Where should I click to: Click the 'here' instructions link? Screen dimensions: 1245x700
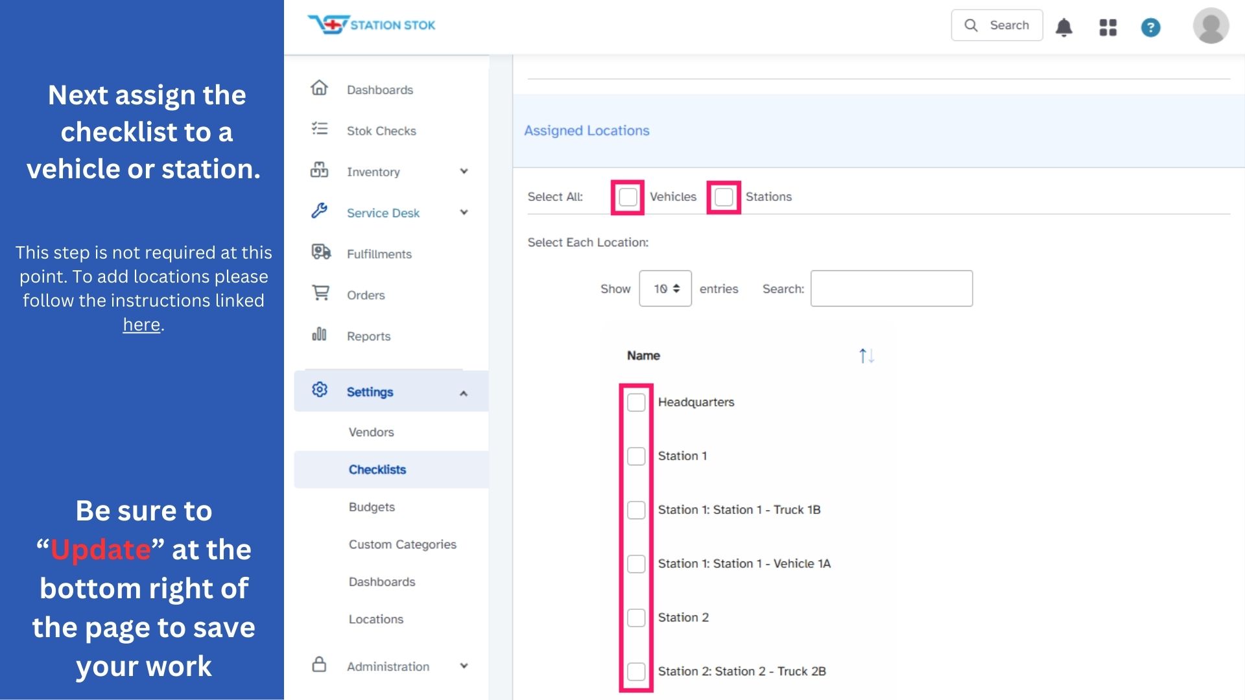[141, 325]
